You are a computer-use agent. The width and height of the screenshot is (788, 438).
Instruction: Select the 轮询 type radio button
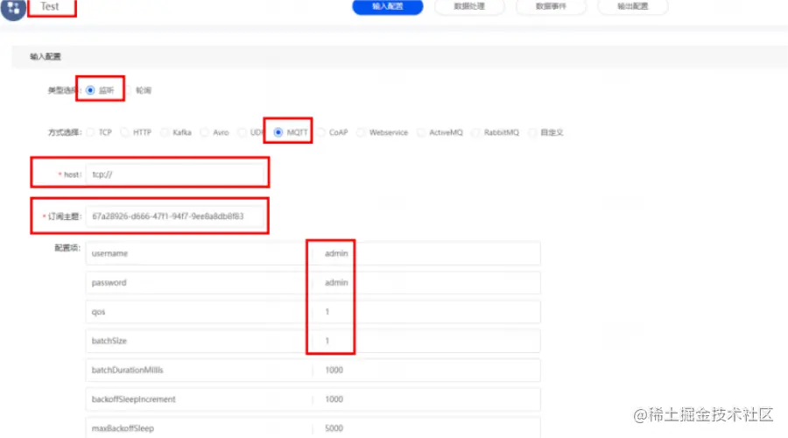(129, 90)
